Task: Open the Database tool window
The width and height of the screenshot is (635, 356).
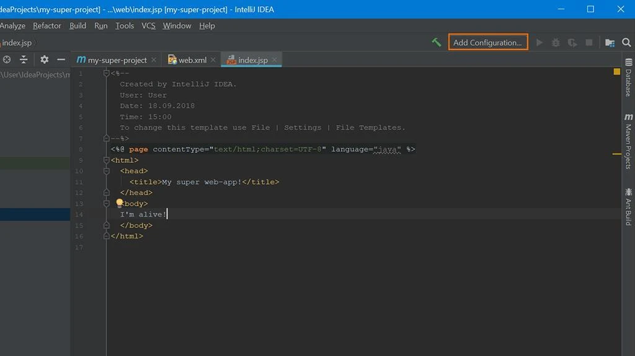Action: [628, 77]
